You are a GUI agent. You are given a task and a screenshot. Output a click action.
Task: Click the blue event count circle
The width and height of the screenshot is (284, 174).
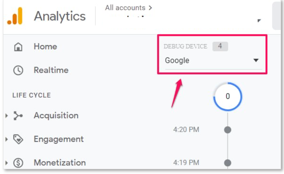pos(228,97)
